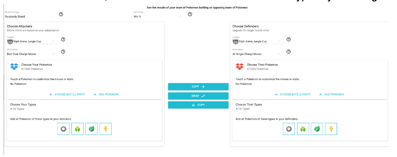Toggle Normal type in attackers' types
This screenshot has width=397, height=157.
pyautogui.click(x=64, y=129)
